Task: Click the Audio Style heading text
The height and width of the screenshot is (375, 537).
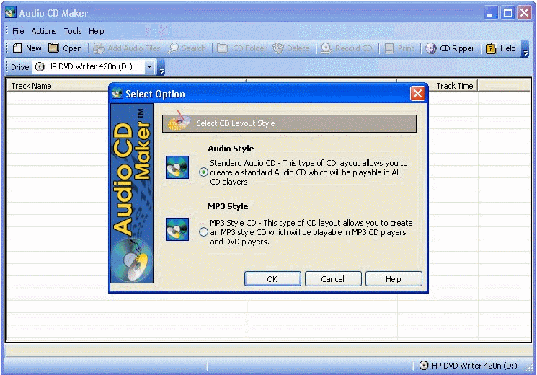Action: pos(231,149)
